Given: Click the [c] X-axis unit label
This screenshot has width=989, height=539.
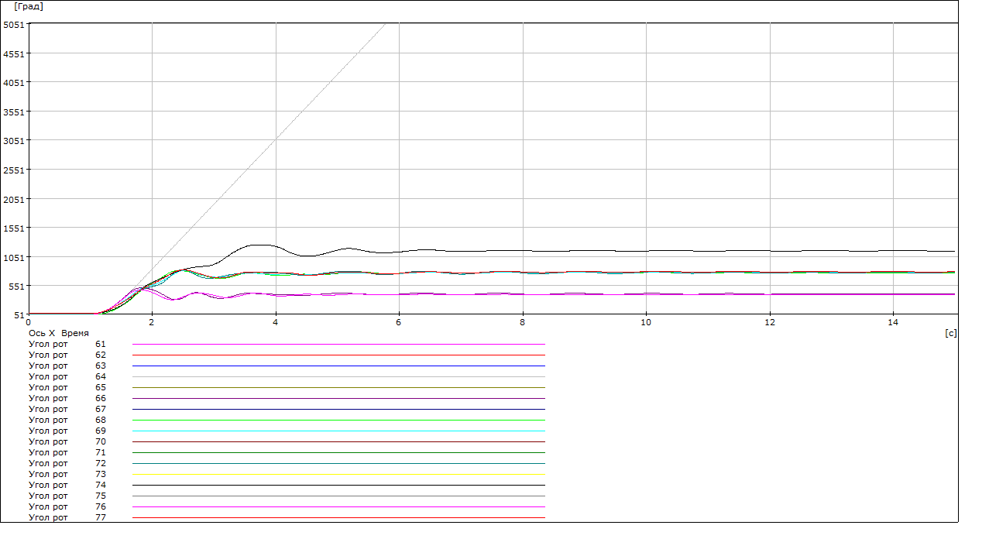Looking at the screenshot, I should tap(951, 333).
